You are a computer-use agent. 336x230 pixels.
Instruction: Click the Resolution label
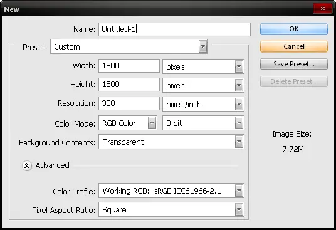pos(76,103)
